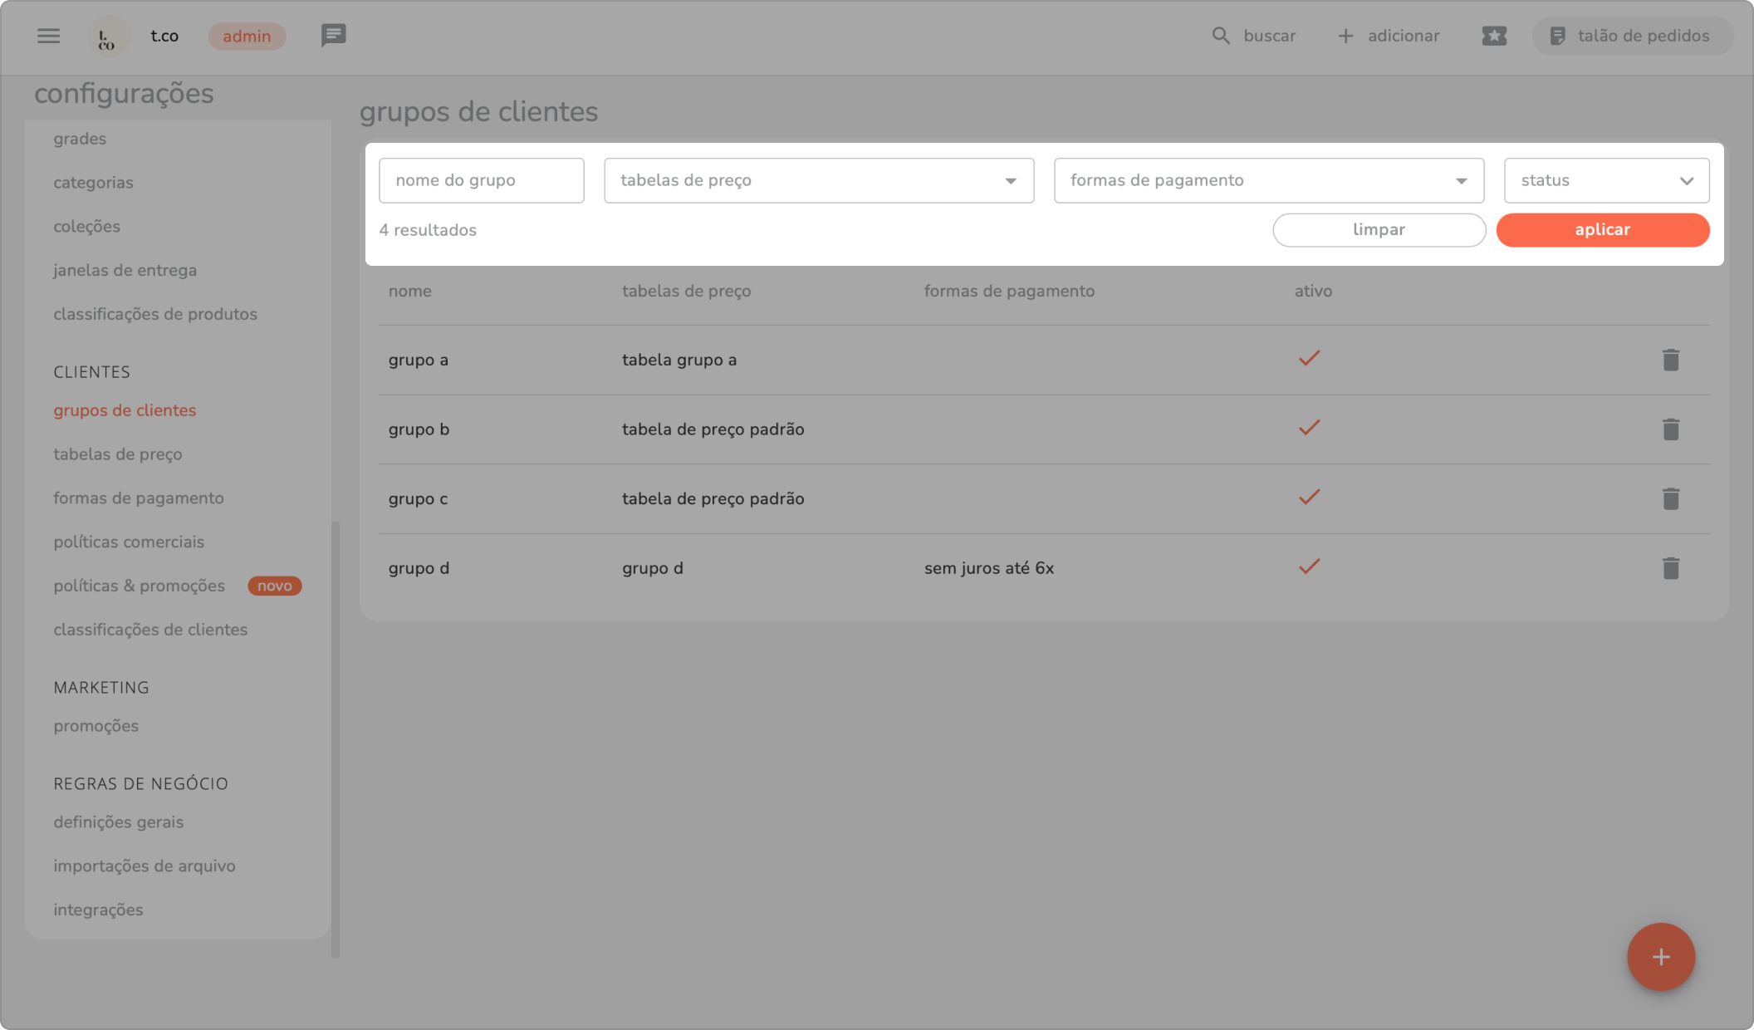
Task: Click the search magnifier icon
Action: pyautogui.click(x=1220, y=36)
